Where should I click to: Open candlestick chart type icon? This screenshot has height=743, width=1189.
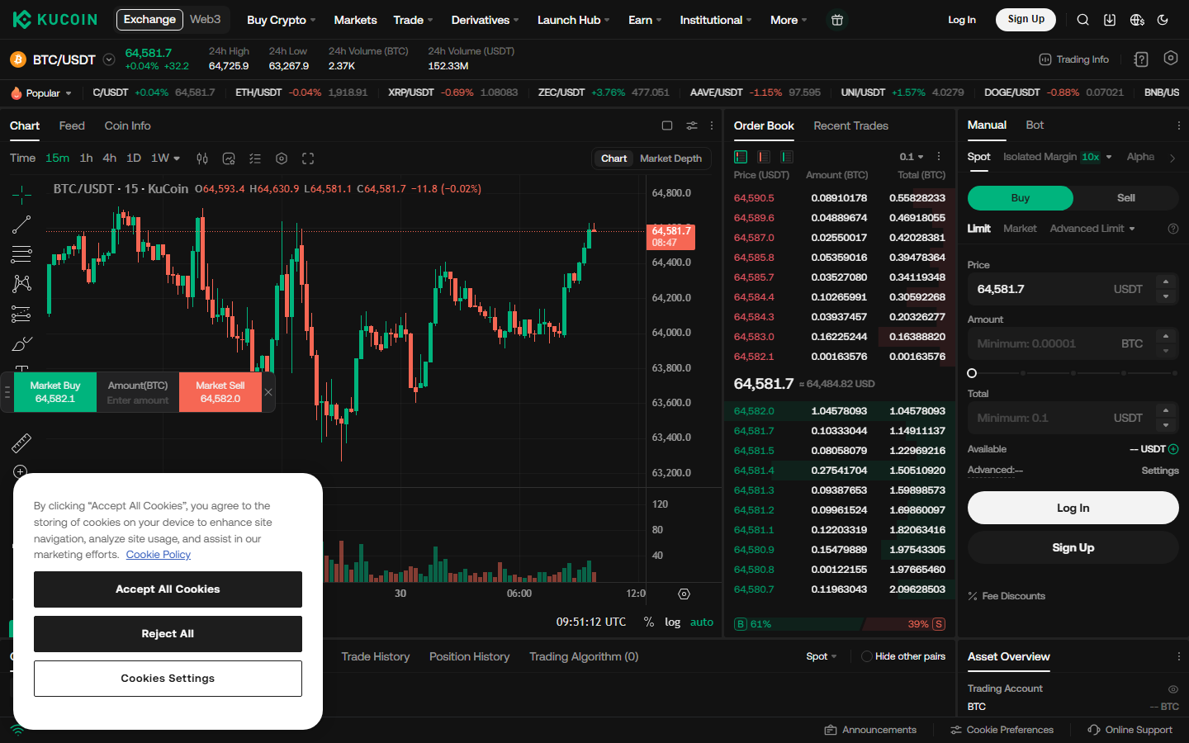coord(202,159)
